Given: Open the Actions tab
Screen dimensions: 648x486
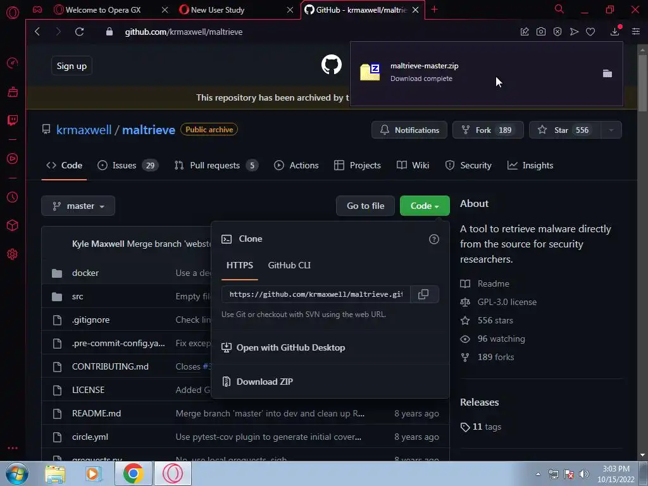Looking at the screenshot, I should coord(296,165).
